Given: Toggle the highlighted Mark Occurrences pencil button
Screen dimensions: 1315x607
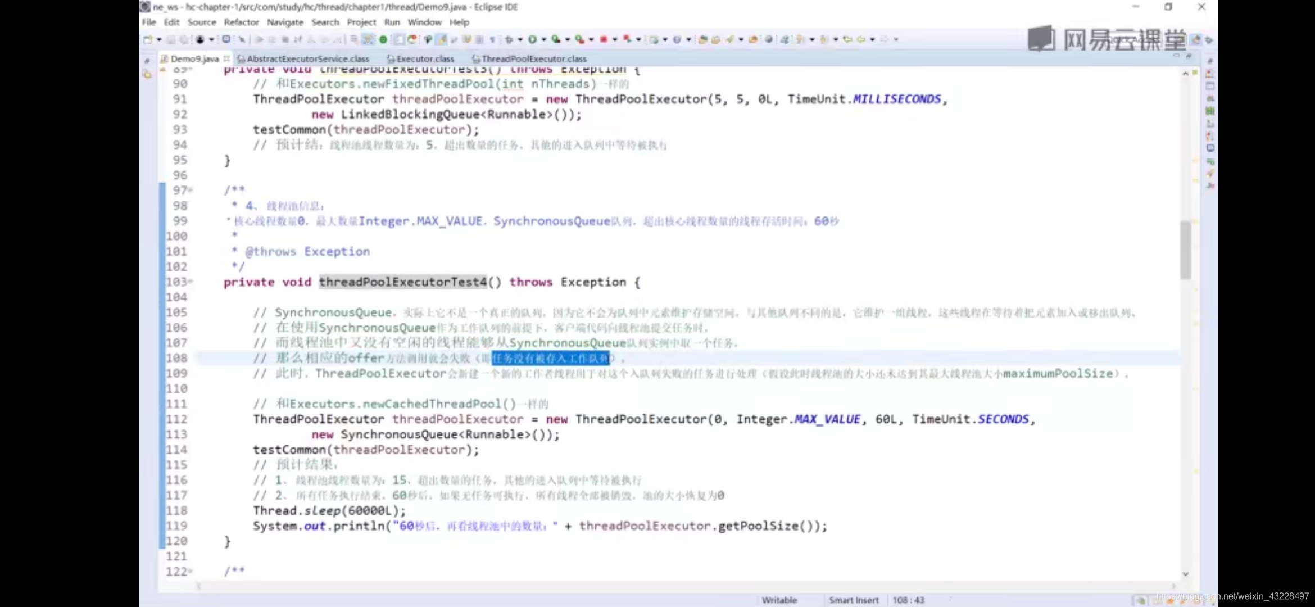Looking at the screenshot, I should (x=441, y=39).
